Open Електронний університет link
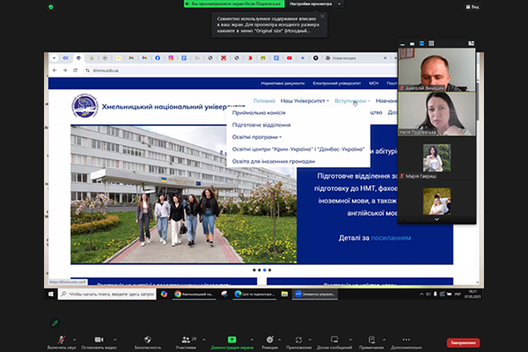This screenshot has height=352, width=528. pos(337,84)
